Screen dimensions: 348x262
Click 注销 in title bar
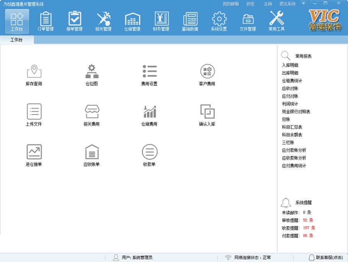point(268,4)
